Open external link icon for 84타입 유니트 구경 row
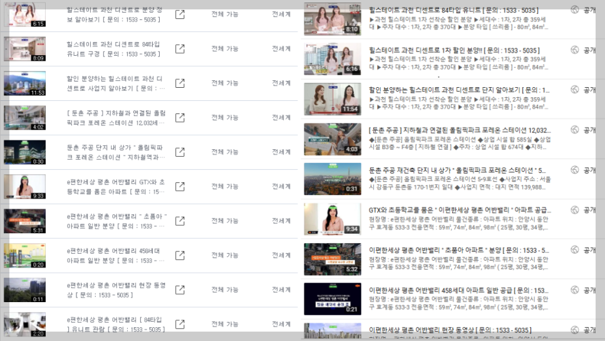Screen dimensions: 605x341 [180, 49]
